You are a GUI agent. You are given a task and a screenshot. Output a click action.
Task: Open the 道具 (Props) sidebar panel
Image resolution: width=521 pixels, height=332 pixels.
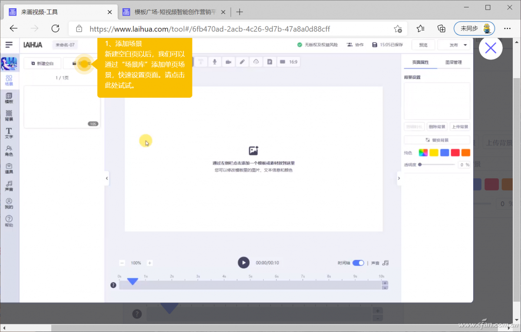[9, 168]
